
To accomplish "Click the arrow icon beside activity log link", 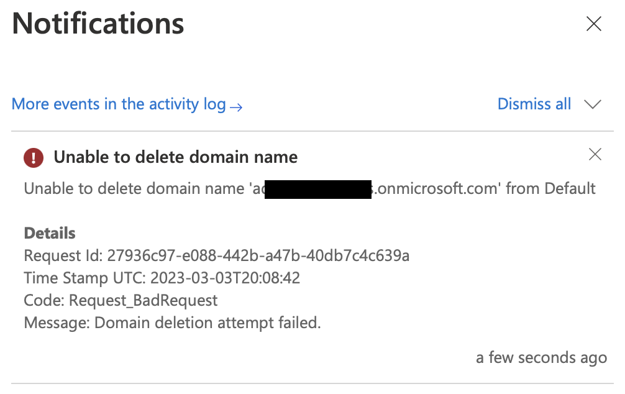I will pyautogui.click(x=236, y=107).
